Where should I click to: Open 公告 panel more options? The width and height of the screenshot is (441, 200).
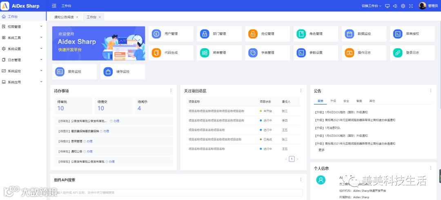[431, 91]
